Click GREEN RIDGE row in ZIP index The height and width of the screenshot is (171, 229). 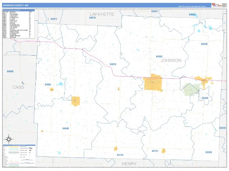point(17,32)
